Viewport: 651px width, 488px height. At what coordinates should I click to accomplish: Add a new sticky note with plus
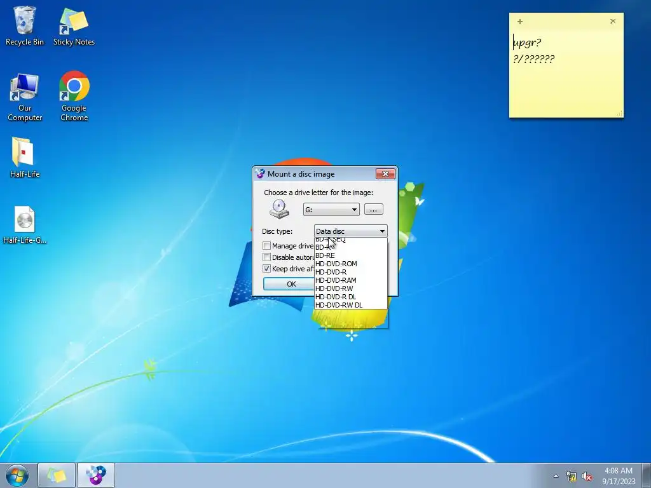pyautogui.click(x=520, y=22)
